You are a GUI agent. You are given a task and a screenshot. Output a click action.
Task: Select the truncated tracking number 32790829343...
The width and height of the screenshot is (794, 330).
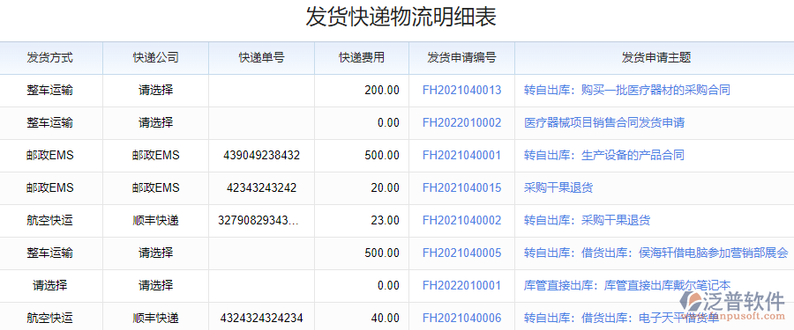pyautogui.click(x=258, y=220)
